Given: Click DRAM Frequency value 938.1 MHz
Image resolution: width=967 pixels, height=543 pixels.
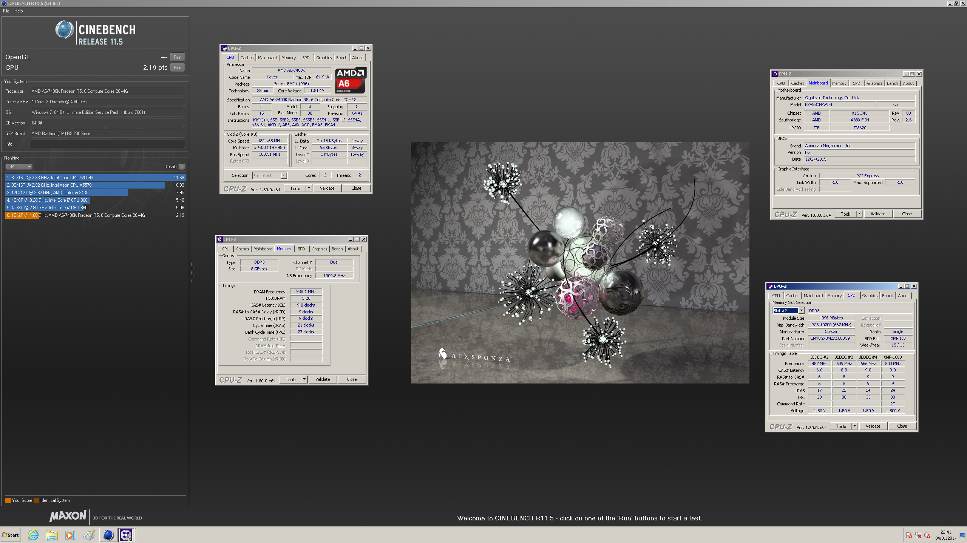Looking at the screenshot, I should tap(306, 292).
